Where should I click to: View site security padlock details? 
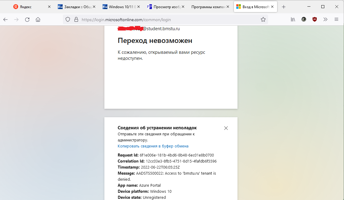click(x=76, y=20)
